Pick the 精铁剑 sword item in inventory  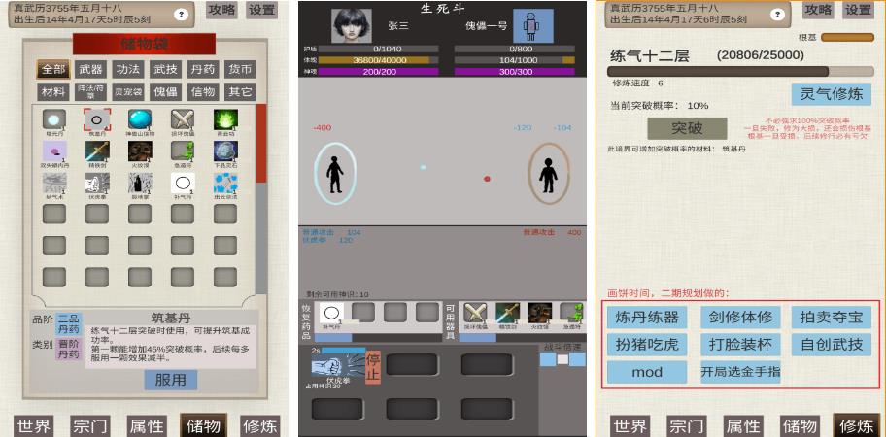[x=97, y=151]
